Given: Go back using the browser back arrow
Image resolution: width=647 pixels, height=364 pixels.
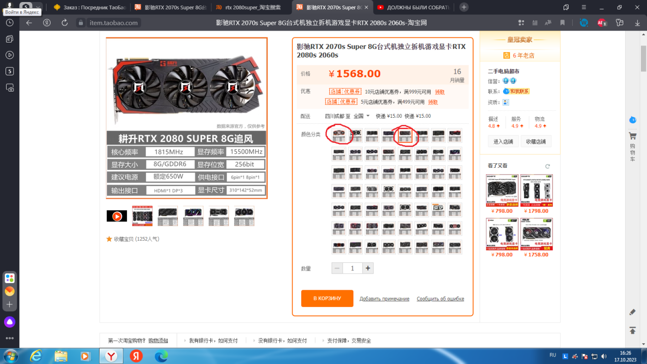Looking at the screenshot, I should point(29,23).
